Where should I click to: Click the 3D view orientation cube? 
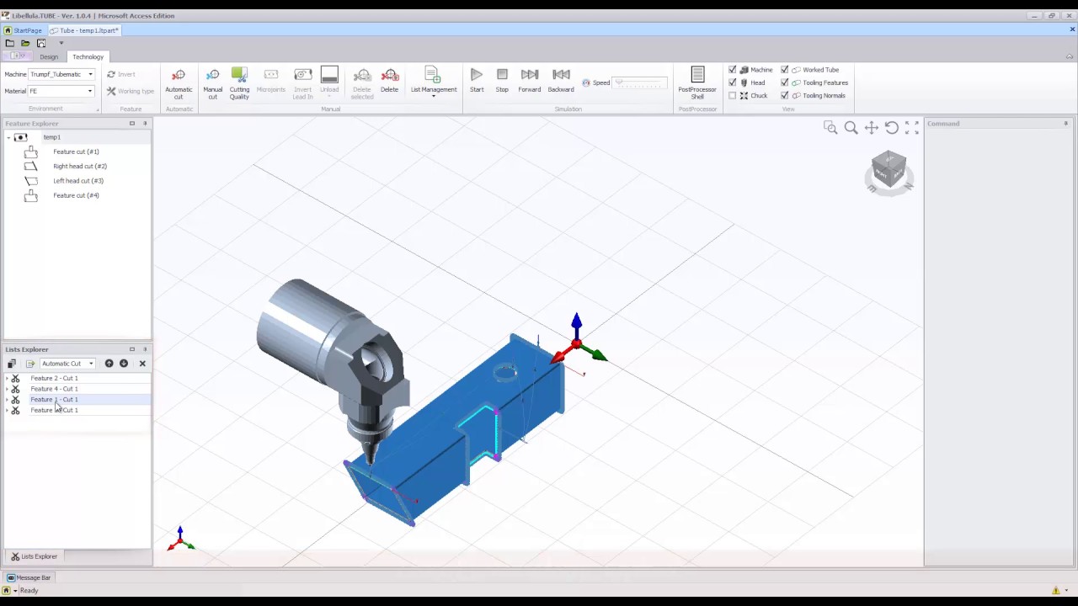pos(889,169)
